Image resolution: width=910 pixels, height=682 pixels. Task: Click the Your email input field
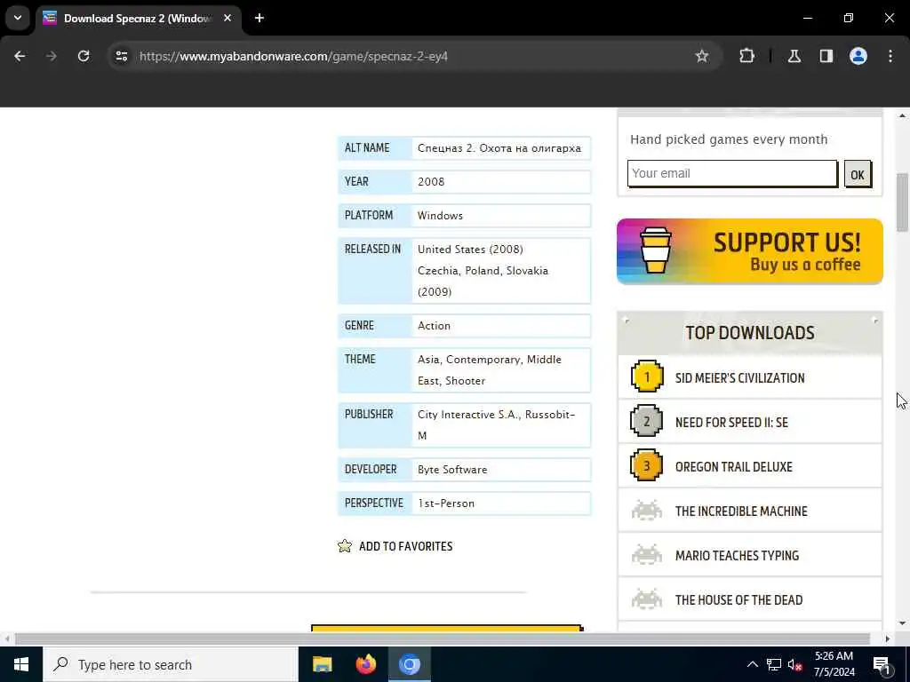click(732, 173)
